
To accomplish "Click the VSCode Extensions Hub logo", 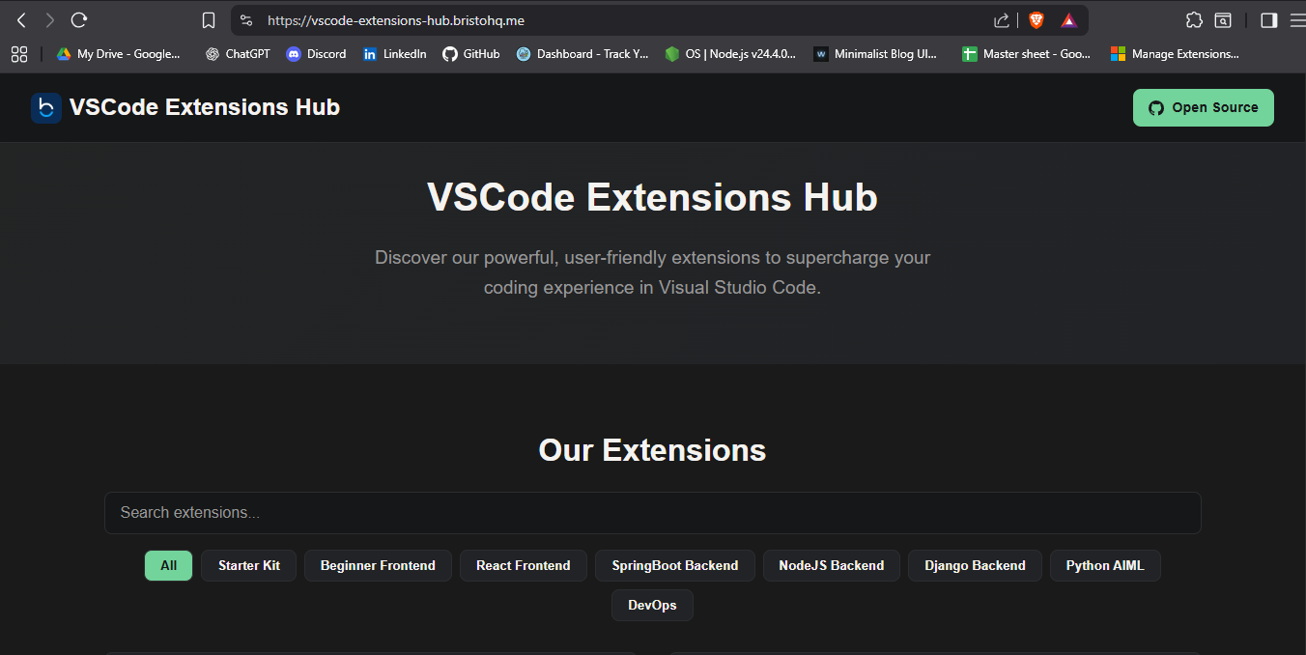I will coord(46,107).
